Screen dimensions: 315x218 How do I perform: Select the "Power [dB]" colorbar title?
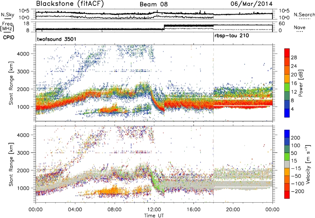point(300,83)
